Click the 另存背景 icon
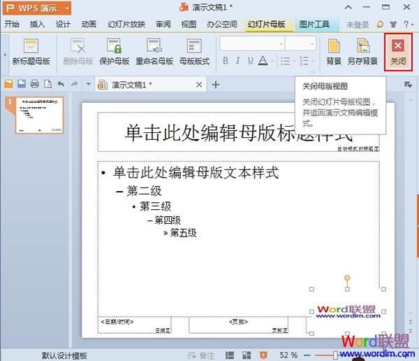Screen dimensions: 419x361 coord(362,45)
